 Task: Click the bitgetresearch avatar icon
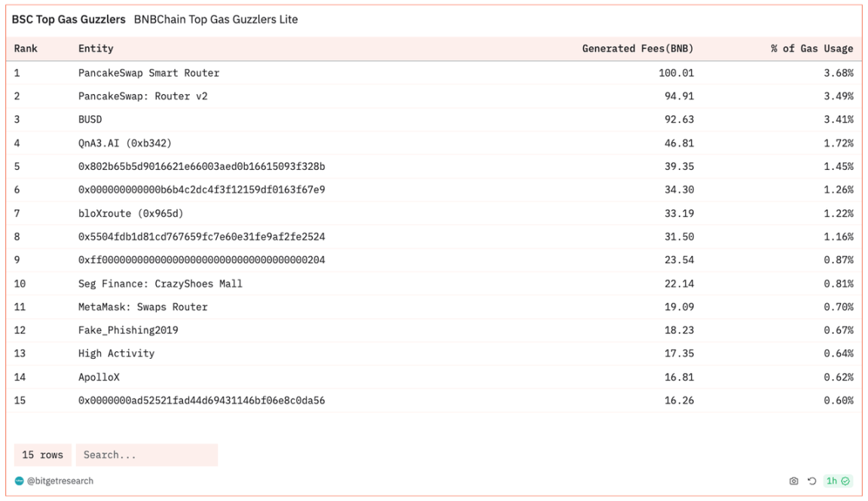pyautogui.click(x=19, y=481)
